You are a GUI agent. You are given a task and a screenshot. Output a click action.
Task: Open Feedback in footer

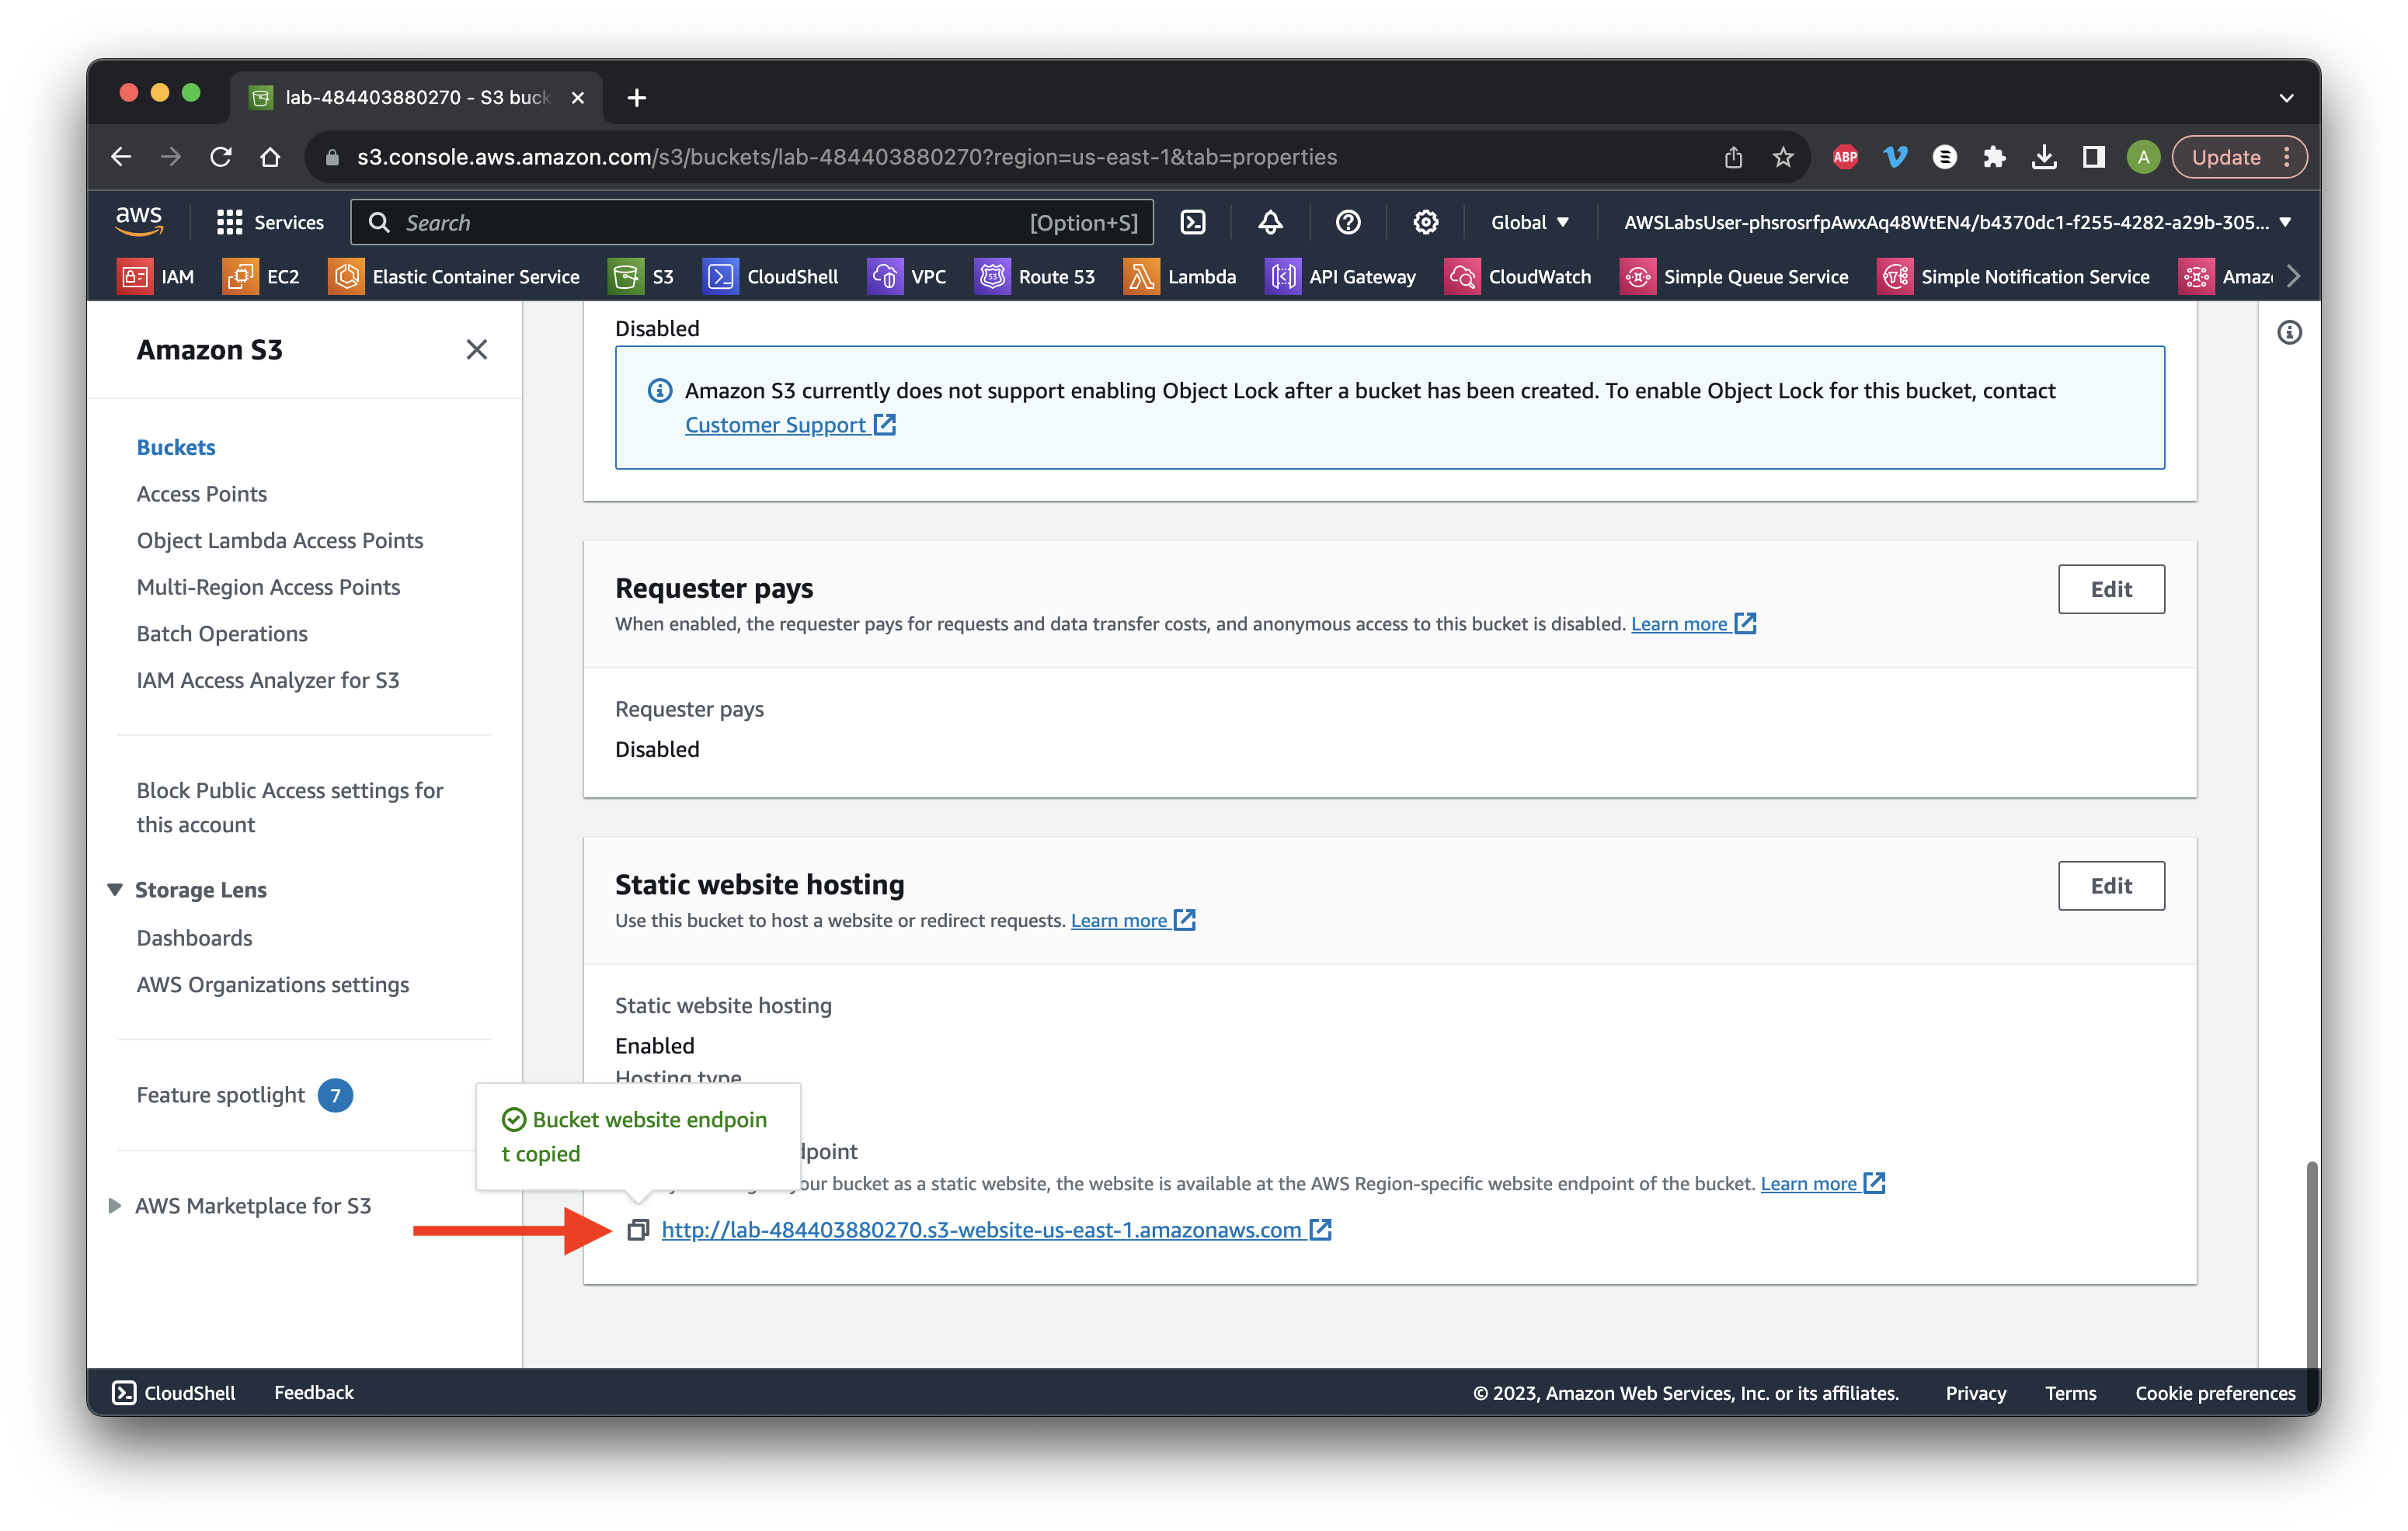314,1393
